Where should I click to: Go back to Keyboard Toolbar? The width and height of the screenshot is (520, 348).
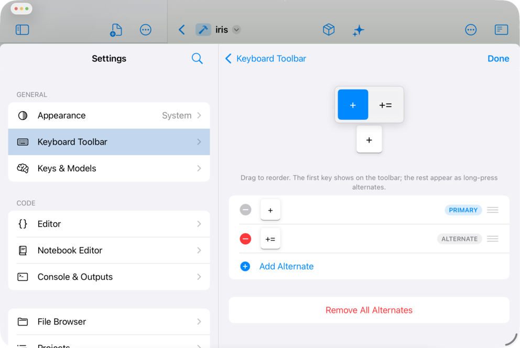[266, 59]
